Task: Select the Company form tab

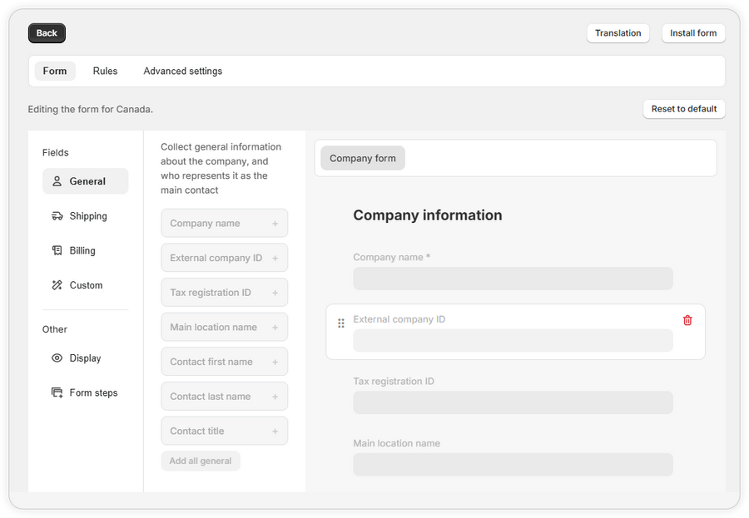Action: click(363, 158)
